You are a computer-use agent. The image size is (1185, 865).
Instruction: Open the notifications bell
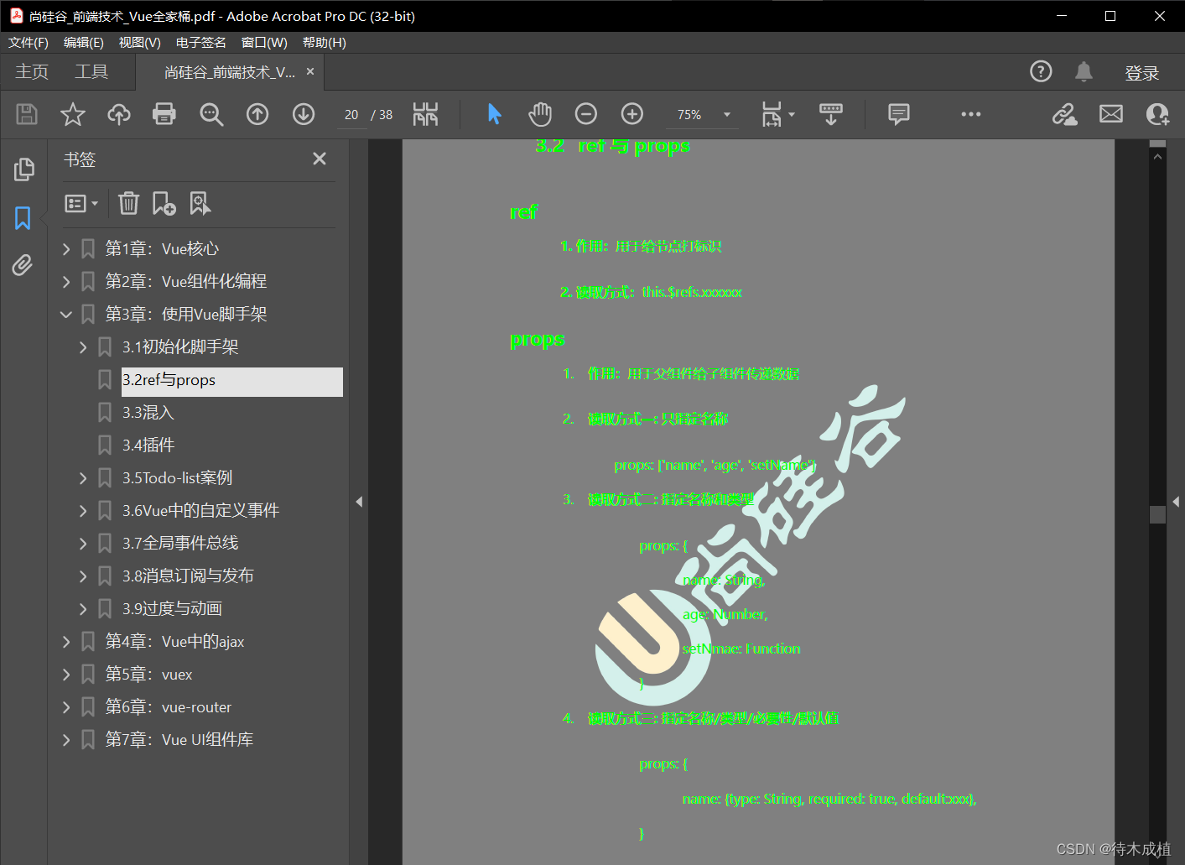click(1084, 72)
